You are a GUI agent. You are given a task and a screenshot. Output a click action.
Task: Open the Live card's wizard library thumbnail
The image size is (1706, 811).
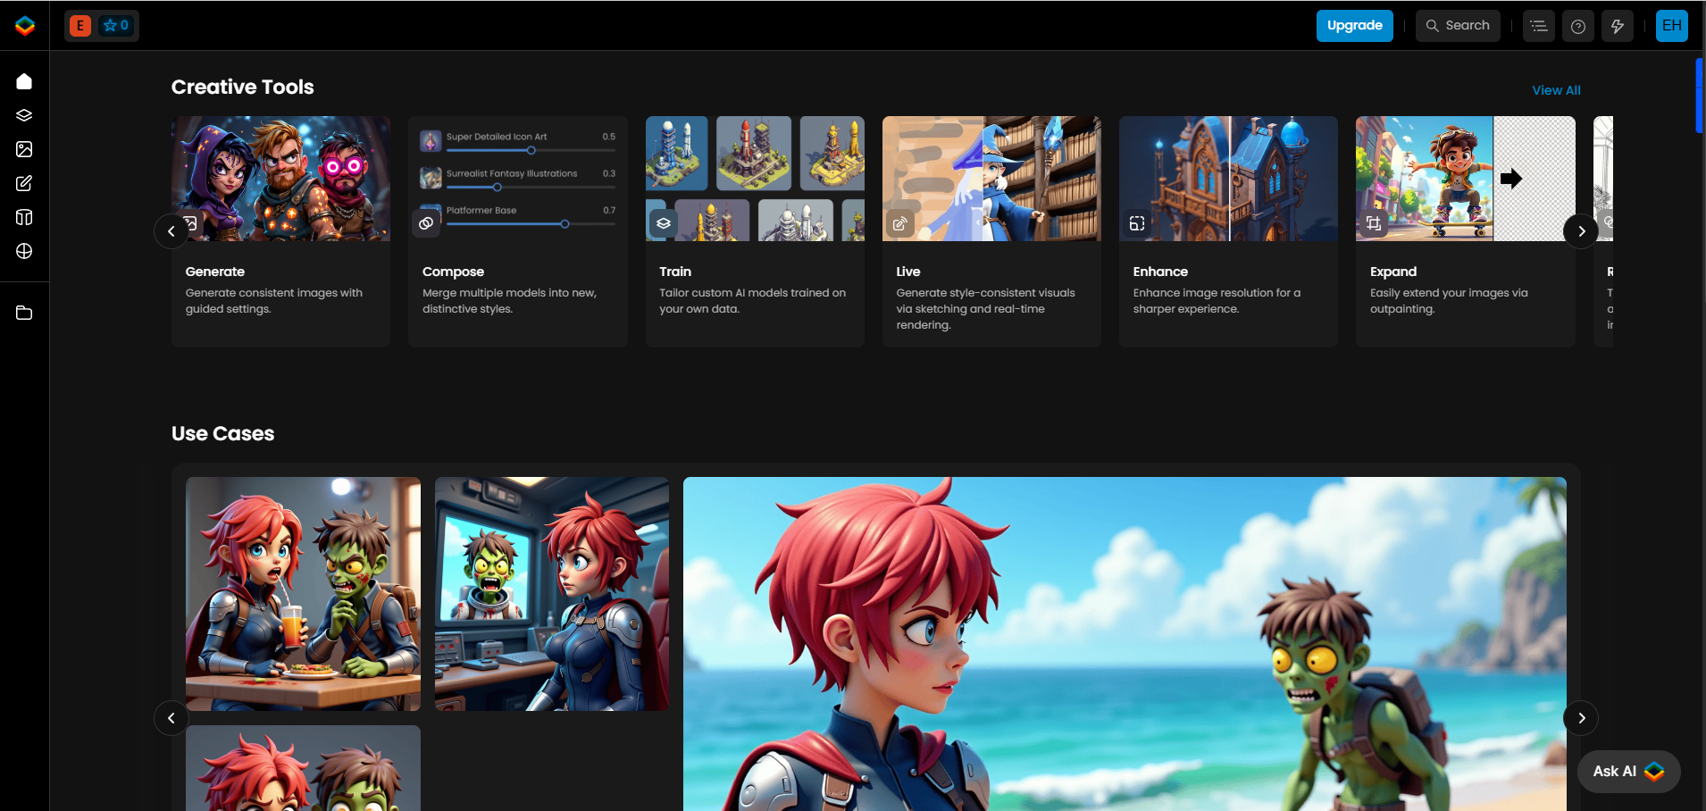(991, 179)
